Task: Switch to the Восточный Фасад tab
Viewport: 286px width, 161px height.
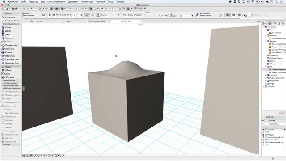Action: [97, 21]
